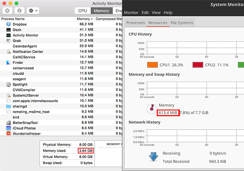Click the Dropbox process icon
The height and width of the screenshot is (171, 244).
pos(8,24)
